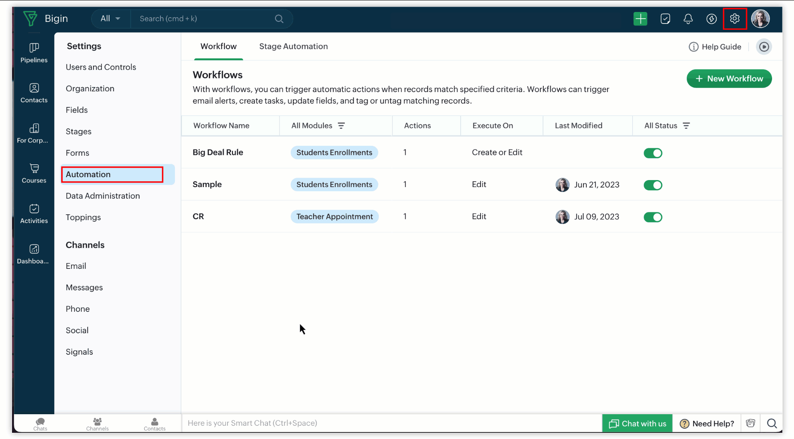Open the Sample workflow
794x439 pixels.
tap(207, 184)
